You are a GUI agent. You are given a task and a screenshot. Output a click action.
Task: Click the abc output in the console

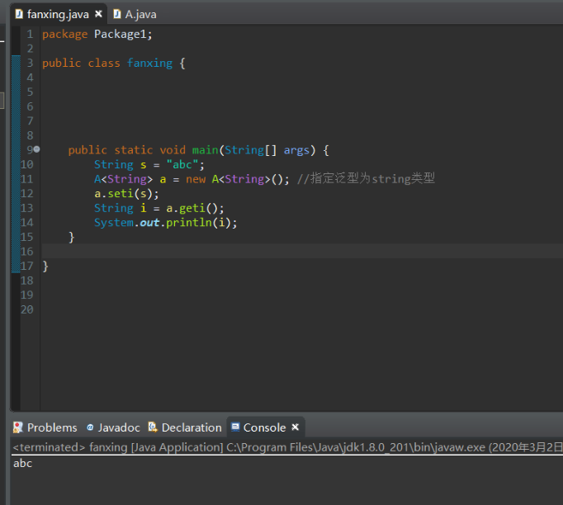tap(23, 463)
